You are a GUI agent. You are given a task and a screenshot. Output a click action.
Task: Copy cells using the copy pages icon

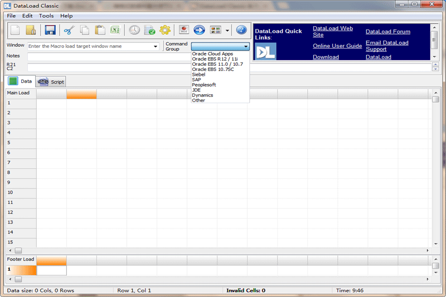click(x=85, y=30)
